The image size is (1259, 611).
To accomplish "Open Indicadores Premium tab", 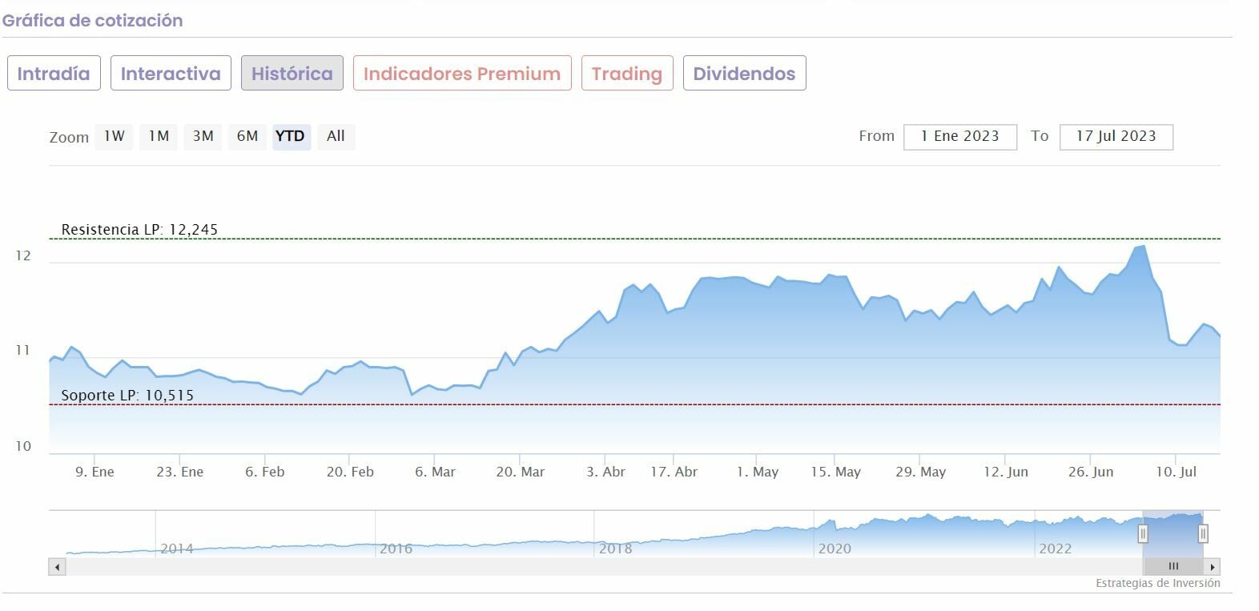I will point(462,74).
